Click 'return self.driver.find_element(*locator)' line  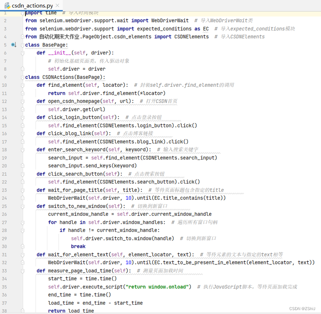coord(107,93)
